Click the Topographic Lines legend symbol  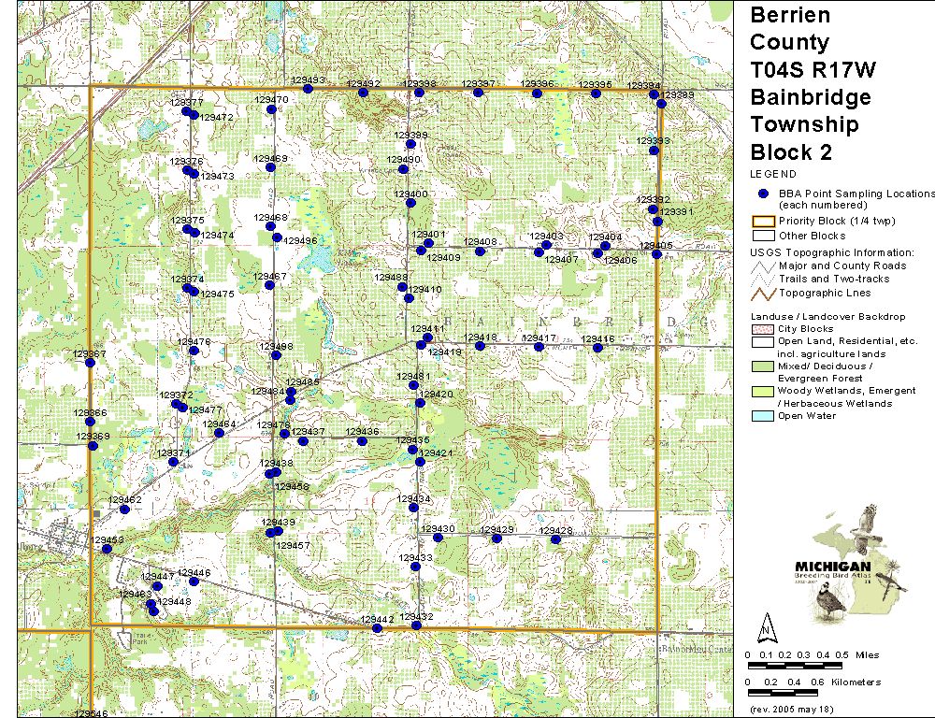764,293
